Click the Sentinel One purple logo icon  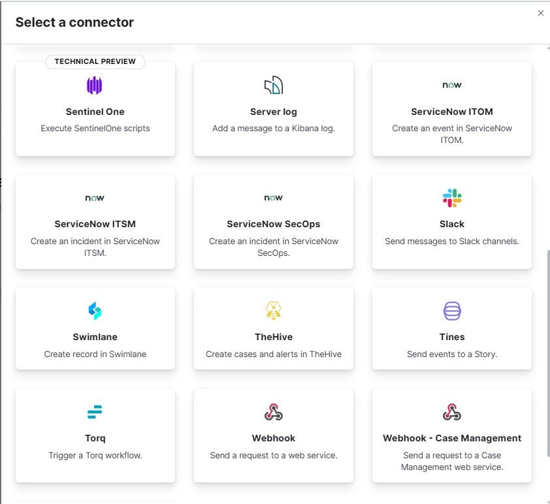point(95,86)
